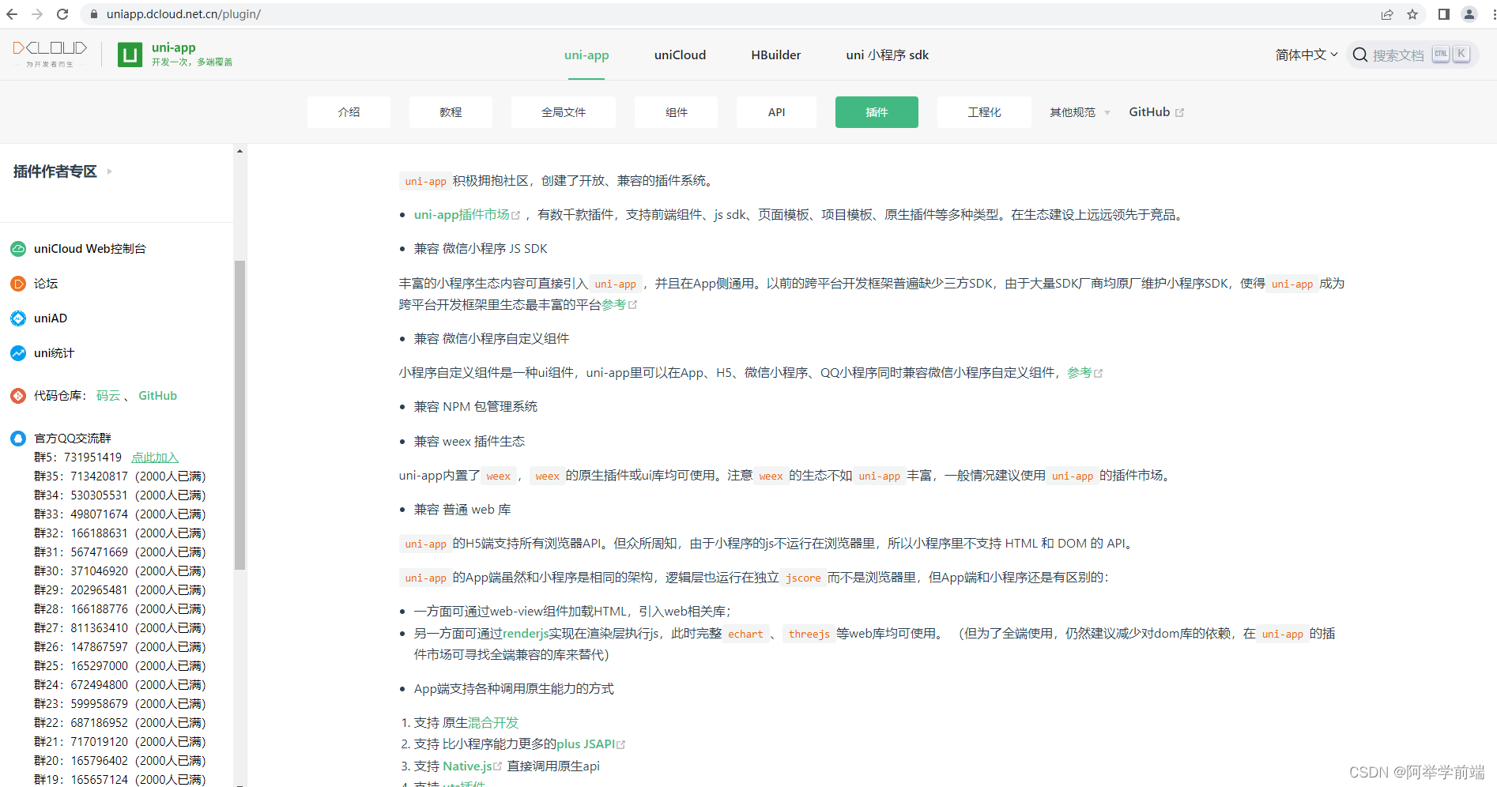Image resolution: width=1497 pixels, height=787 pixels.
Task: Open the 参考 link after 自定义组件
Action: (1084, 373)
